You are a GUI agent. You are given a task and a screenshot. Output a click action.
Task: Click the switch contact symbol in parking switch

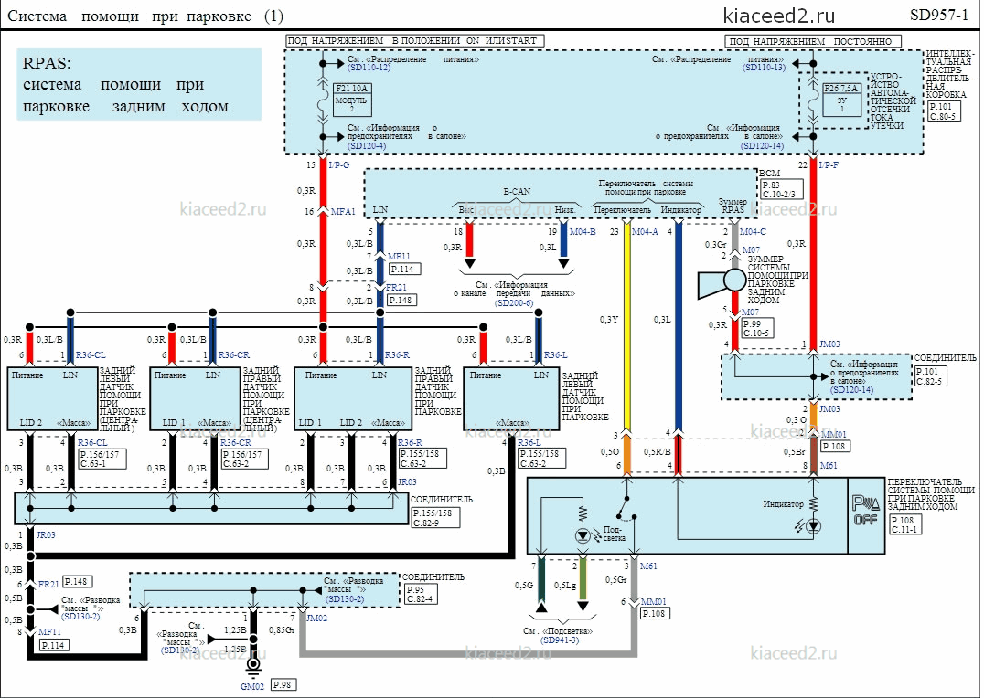[x=625, y=509]
